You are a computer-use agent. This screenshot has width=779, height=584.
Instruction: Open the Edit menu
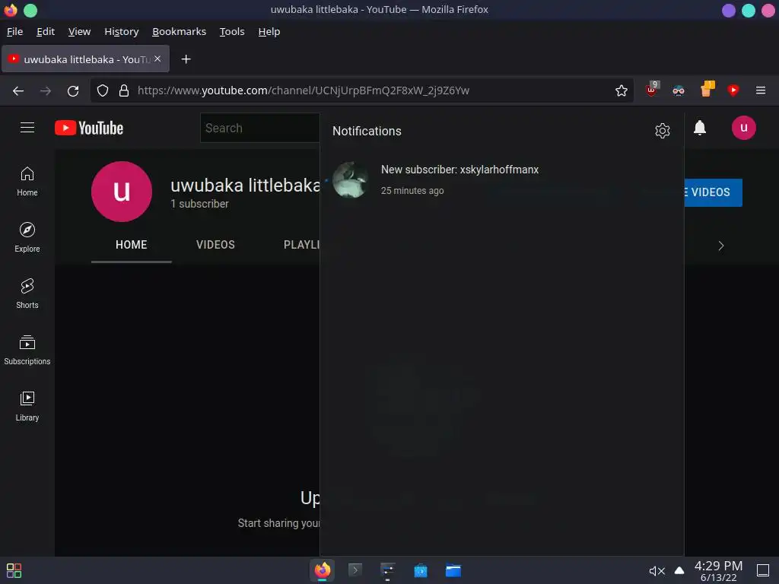pyautogui.click(x=45, y=31)
